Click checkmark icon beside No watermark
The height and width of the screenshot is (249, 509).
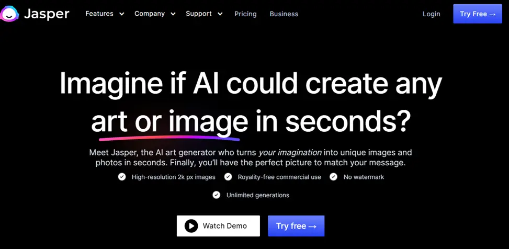point(334,177)
